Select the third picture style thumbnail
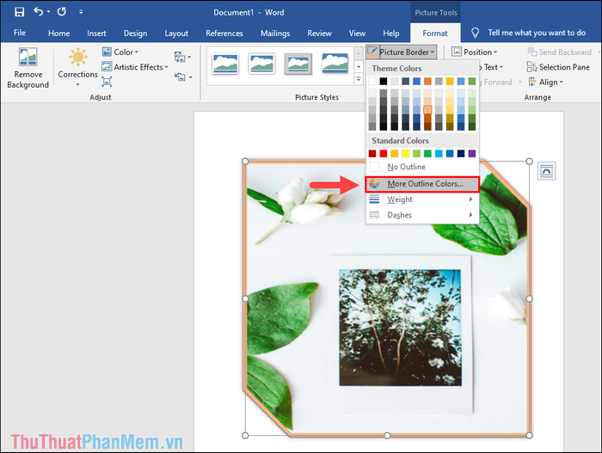 (298, 64)
